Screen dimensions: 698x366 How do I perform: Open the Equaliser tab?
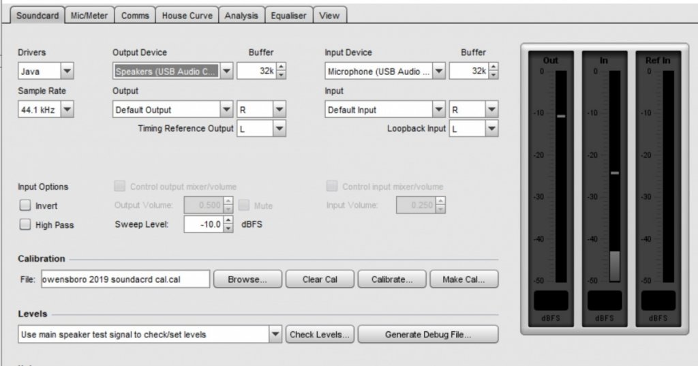coord(288,16)
